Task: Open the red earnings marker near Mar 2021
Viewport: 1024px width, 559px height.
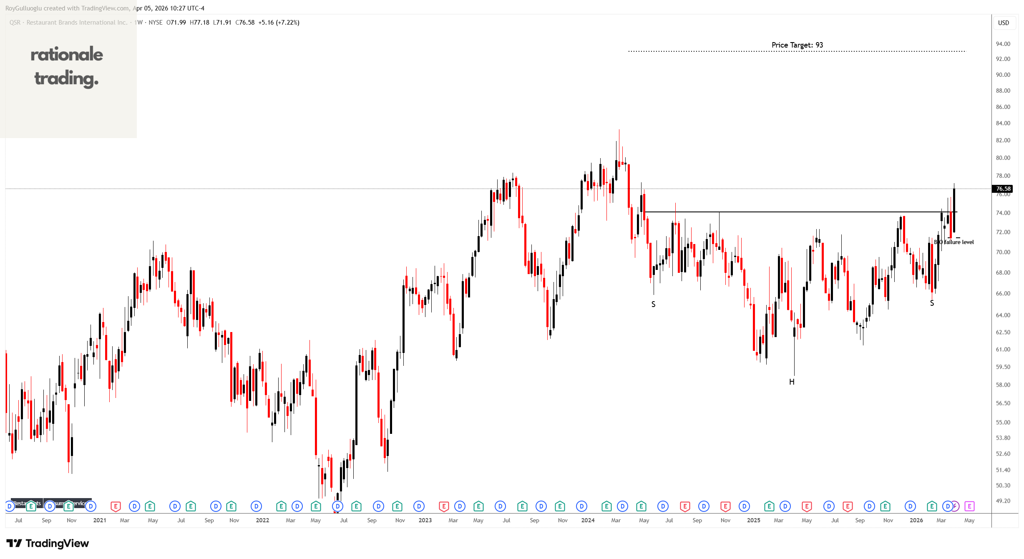Action: (x=116, y=506)
